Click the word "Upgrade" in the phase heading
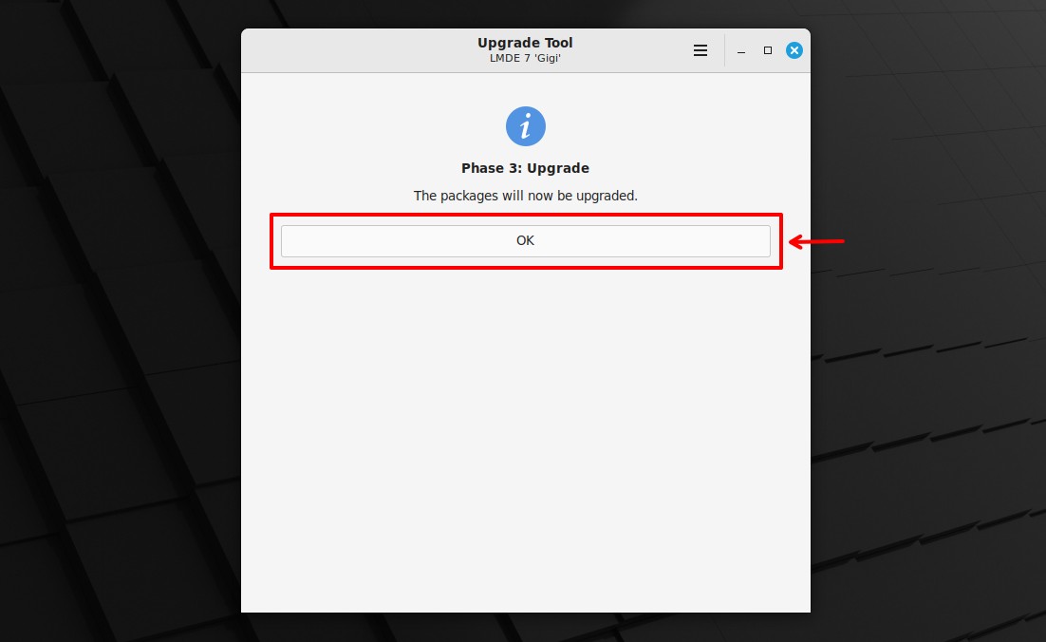 click(558, 168)
